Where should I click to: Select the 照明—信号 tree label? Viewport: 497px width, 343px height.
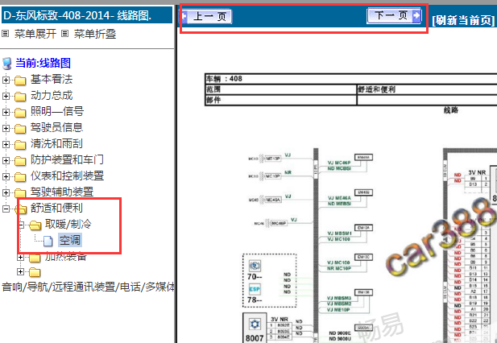click(57, 111)
